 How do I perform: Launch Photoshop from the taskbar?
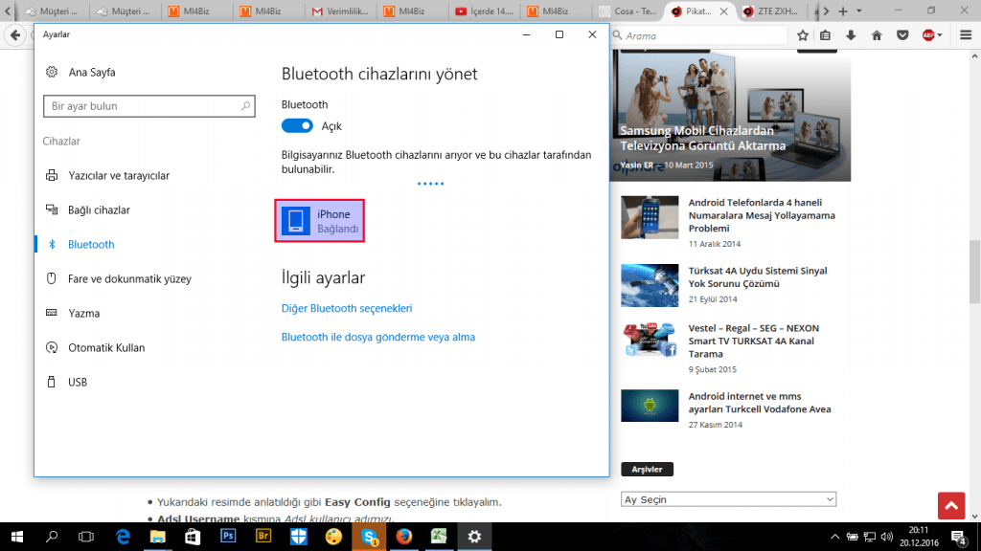pos(227,537)
